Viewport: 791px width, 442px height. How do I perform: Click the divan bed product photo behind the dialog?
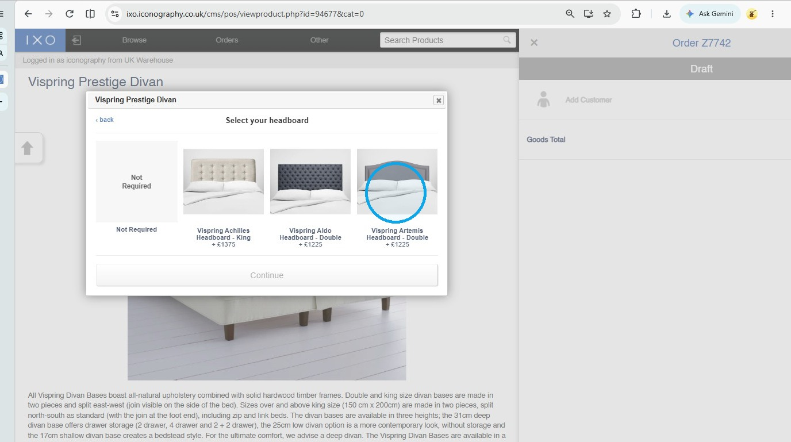pyautogui.click(x=267, y=338)
